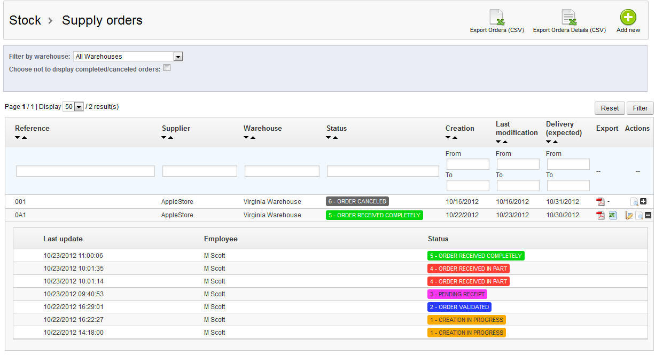Viewport: 655px width, 355px height.
Task: Collapse history of order 0A1 with minus icon
Action: click(x=648, y=215)
